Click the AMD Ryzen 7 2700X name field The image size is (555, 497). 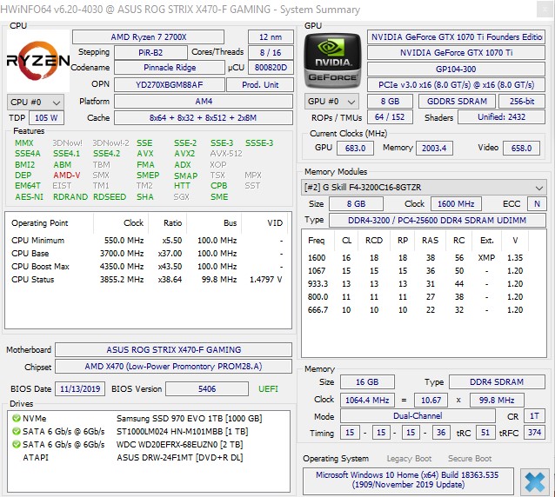pos(148,36)
